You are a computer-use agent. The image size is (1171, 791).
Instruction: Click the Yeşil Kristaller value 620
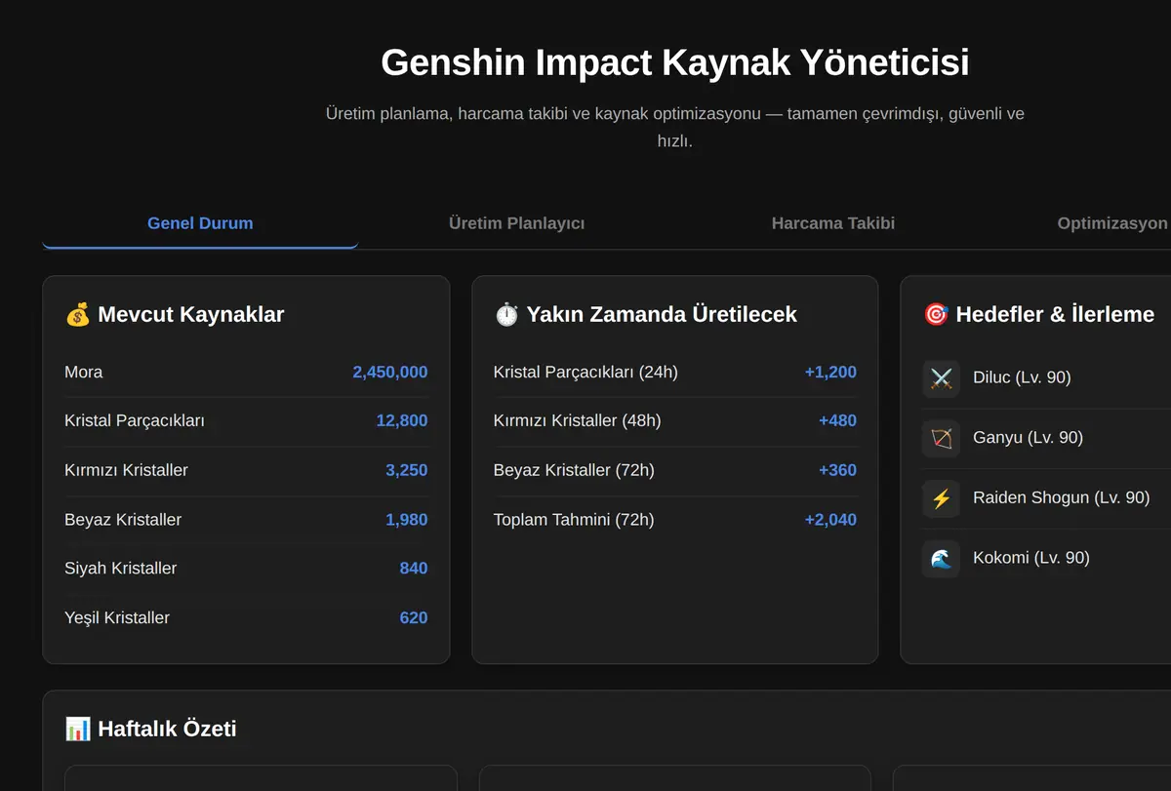414,617
